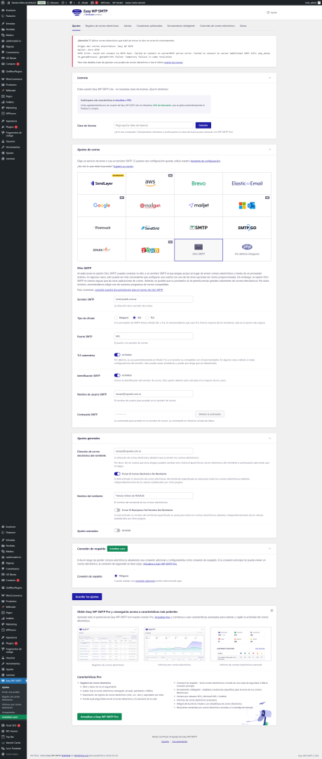The image size is (322, 759).
Task: Choose the Amazon AWS mailer
Action: (x=150, y=183)
